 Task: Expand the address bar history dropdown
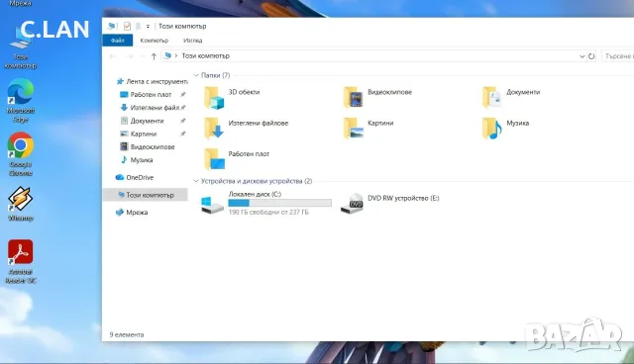point(581,56)
